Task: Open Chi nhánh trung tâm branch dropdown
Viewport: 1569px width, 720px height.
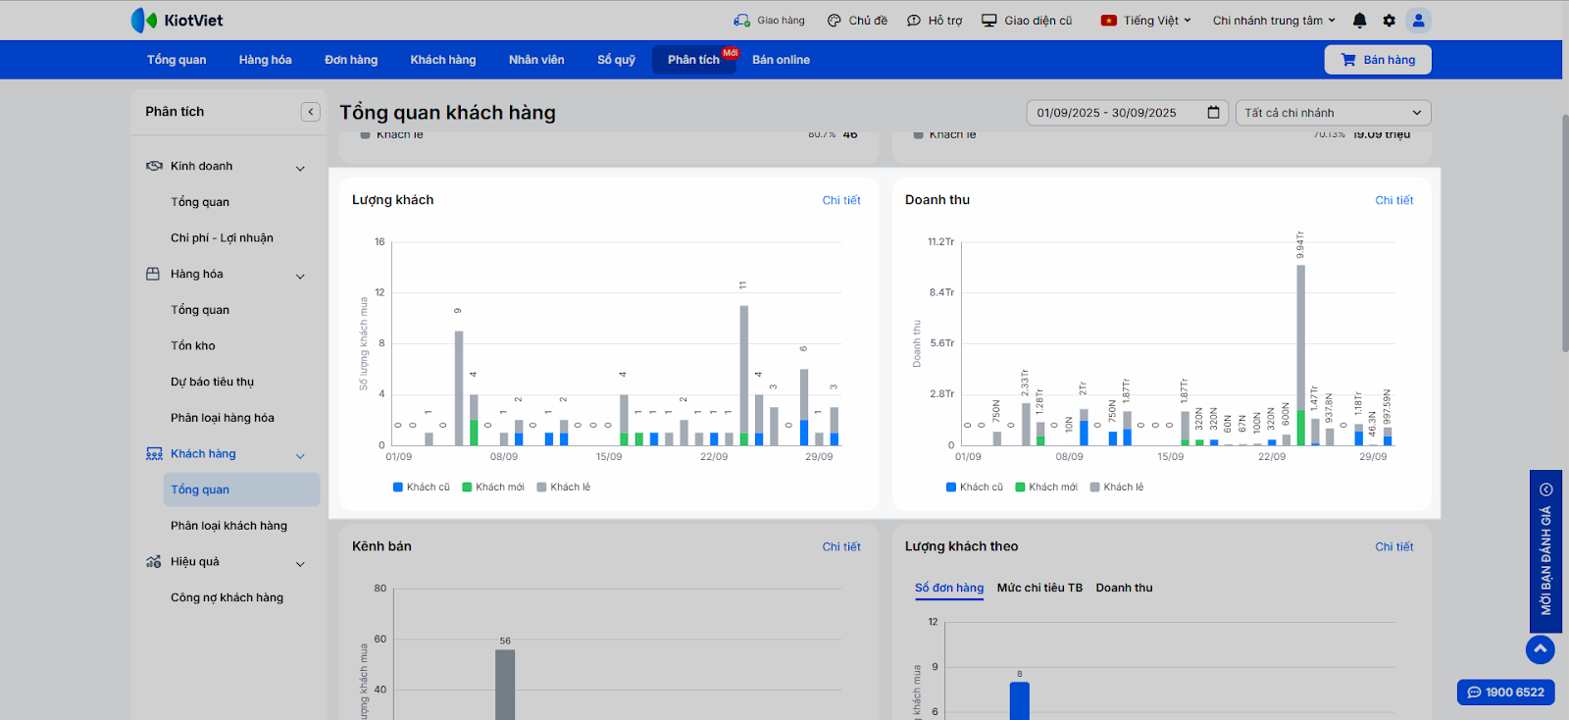Action: point(1274,20)
